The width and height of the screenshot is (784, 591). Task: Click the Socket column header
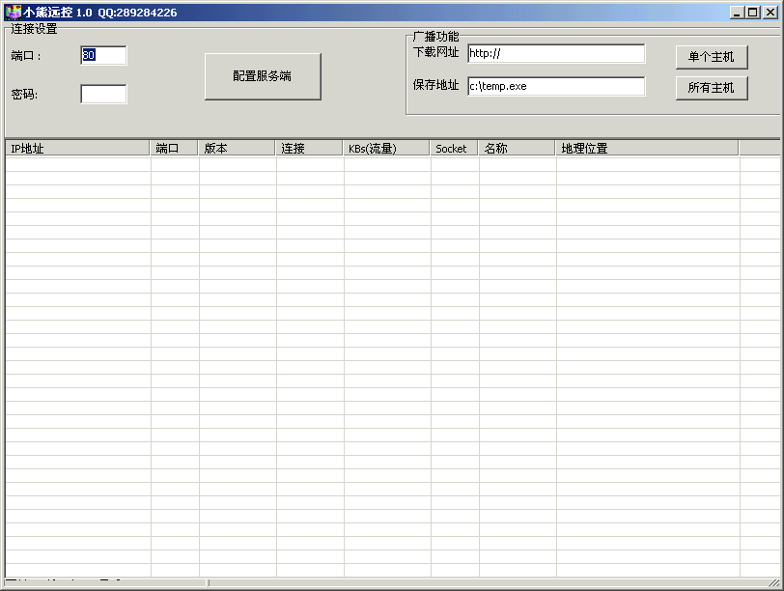(x=454, y=149)
